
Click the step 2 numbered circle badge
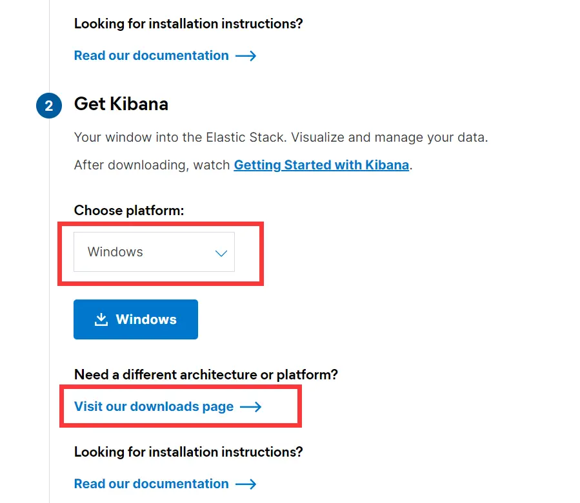pyautogui.click(x=49, y=106)
